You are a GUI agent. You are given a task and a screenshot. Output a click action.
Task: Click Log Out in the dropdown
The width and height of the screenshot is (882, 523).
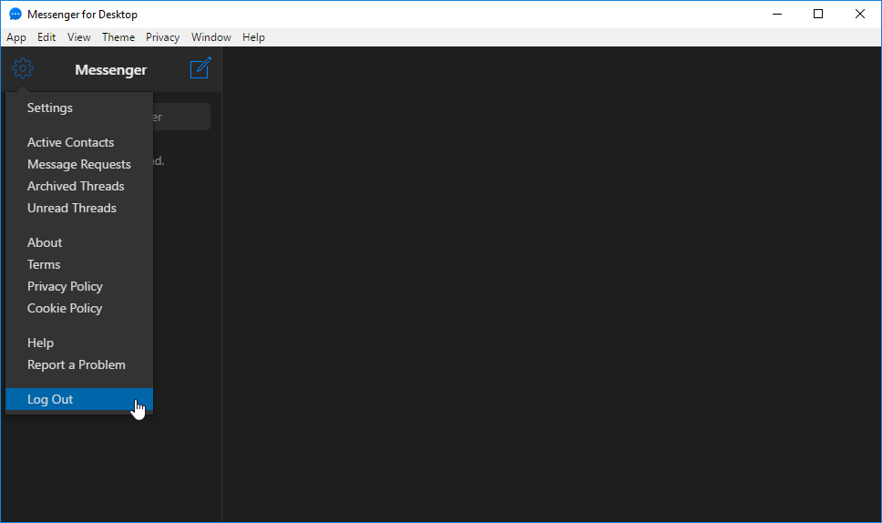[79, 399]
